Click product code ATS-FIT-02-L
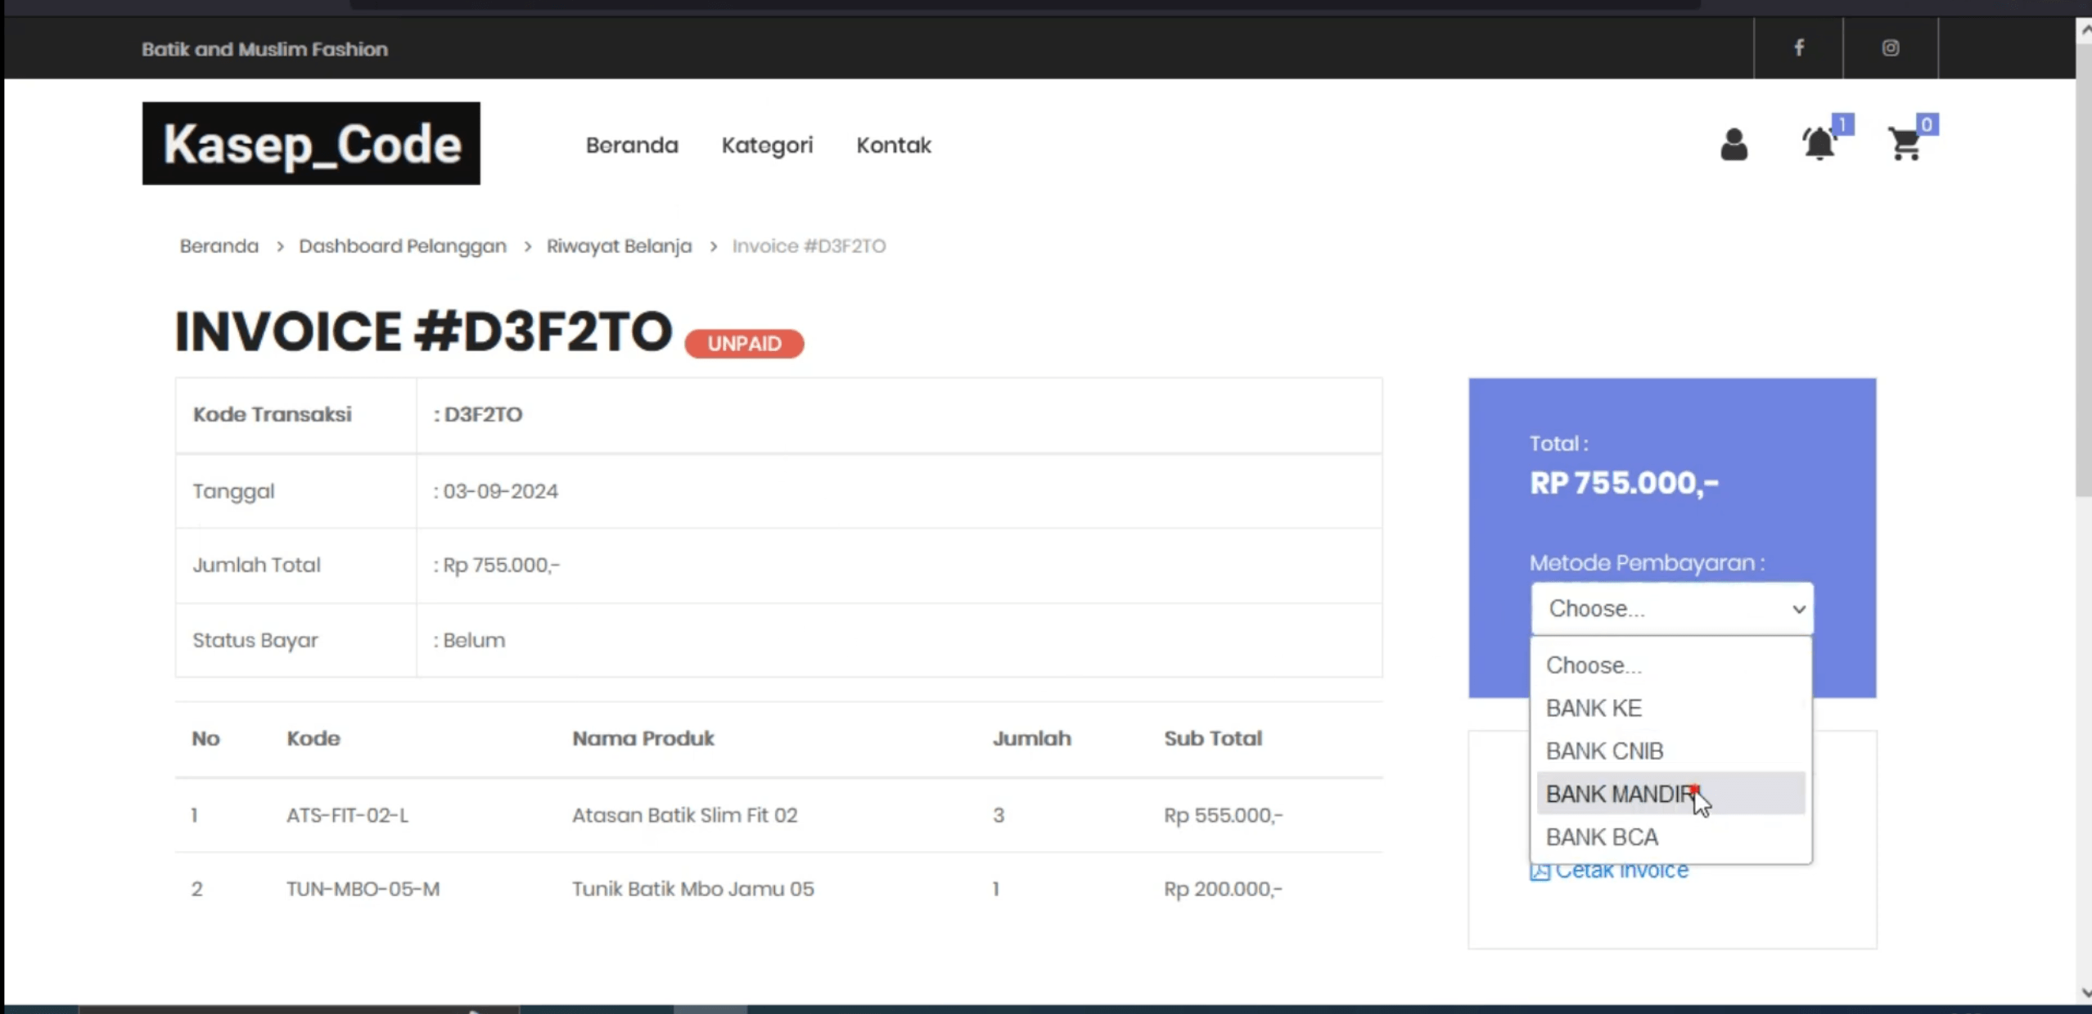Viewport: 2092px width, 1014px height. 347,815
